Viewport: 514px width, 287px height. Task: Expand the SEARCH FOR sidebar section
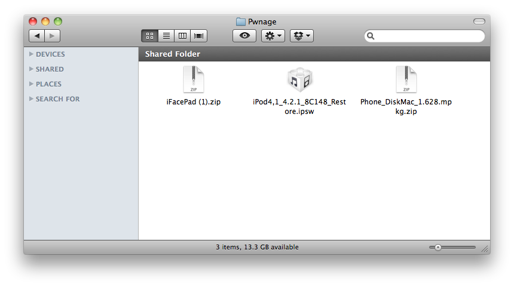pos(31,99)
